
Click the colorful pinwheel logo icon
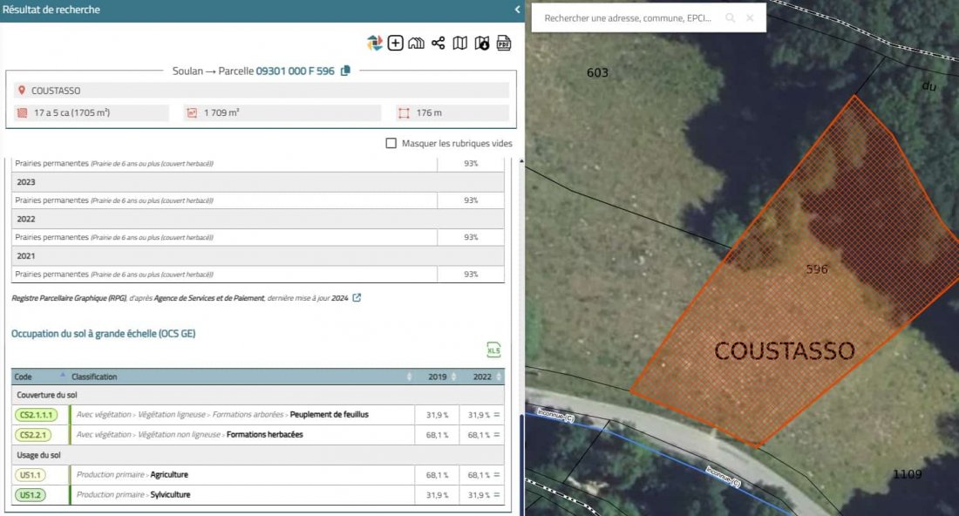tap(374, 43)
